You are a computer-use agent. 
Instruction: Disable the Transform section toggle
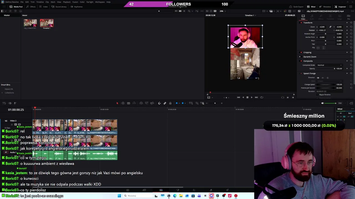(x=301, y=23)
